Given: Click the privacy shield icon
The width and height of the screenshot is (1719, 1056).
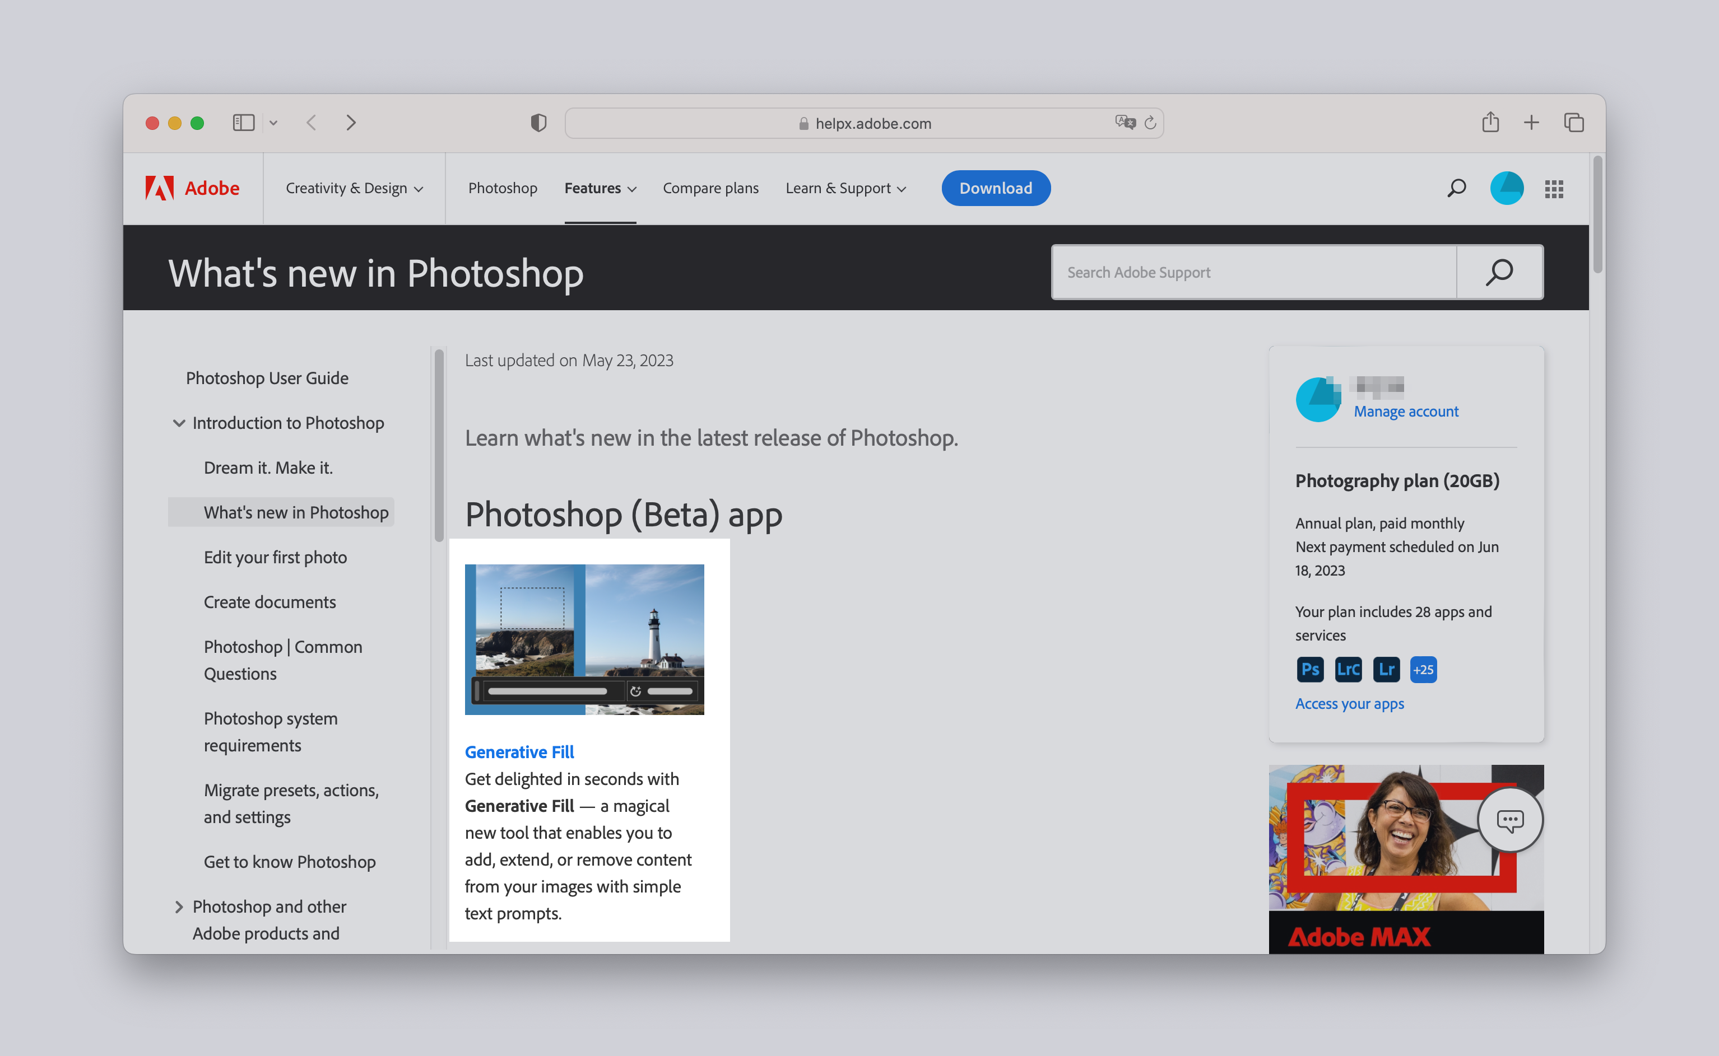Looking at the screenshot, I should tap(538, 123).
